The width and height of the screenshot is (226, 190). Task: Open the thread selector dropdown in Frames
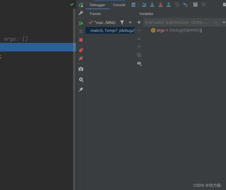(130, 22)
